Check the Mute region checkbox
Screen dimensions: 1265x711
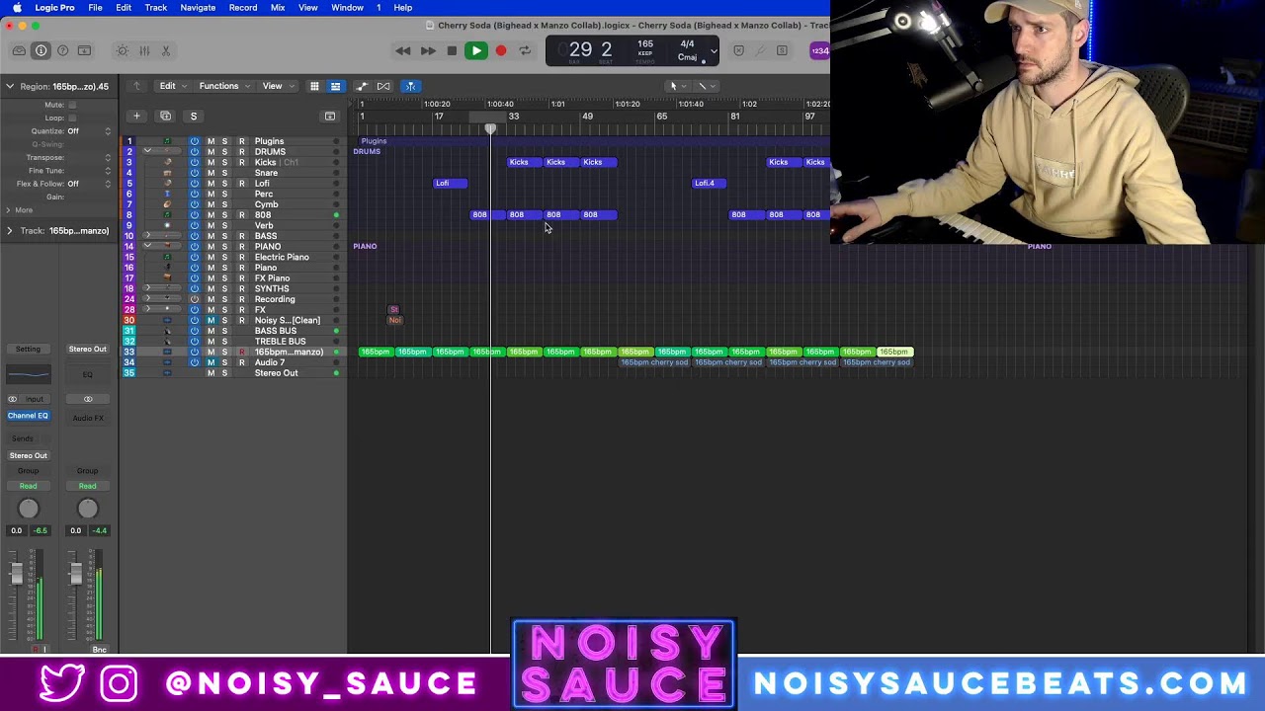coord(72,105)
